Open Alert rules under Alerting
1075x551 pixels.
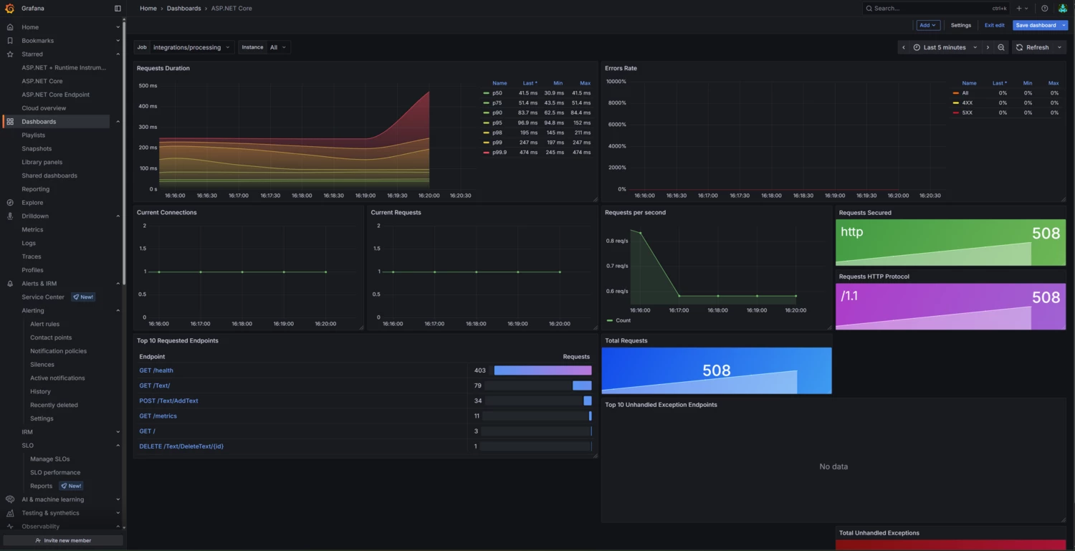45,324
